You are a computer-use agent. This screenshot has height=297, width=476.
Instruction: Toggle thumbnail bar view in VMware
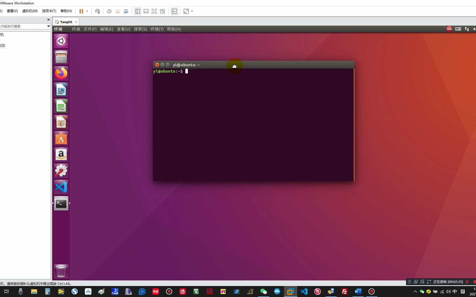point(146,11)
